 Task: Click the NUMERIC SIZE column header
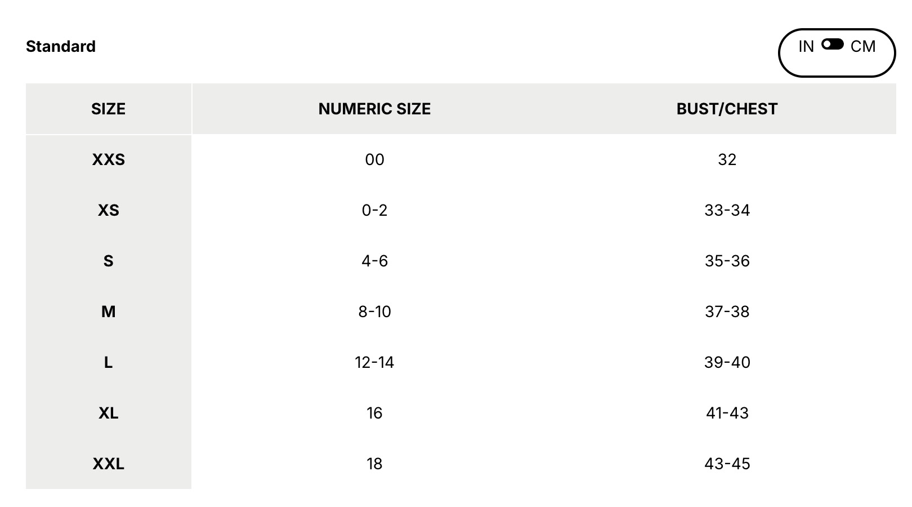coord(374,109)
